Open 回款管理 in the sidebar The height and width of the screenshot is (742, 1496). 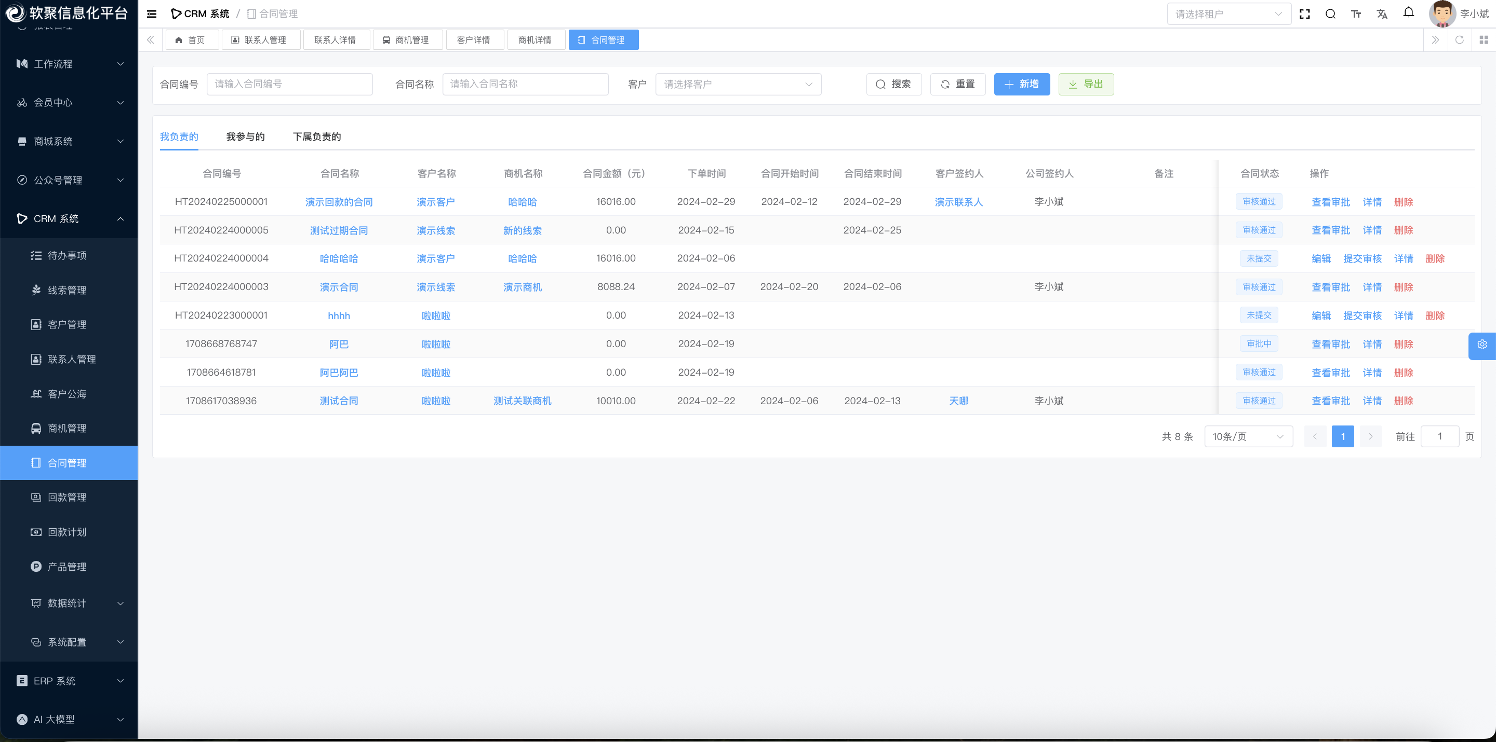67,498
